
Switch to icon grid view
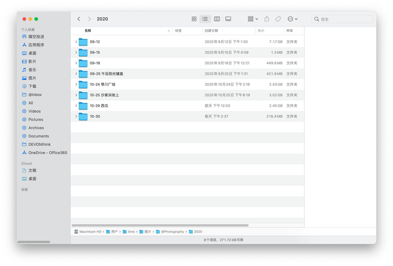pyautogui.click(x=194, y=19)
